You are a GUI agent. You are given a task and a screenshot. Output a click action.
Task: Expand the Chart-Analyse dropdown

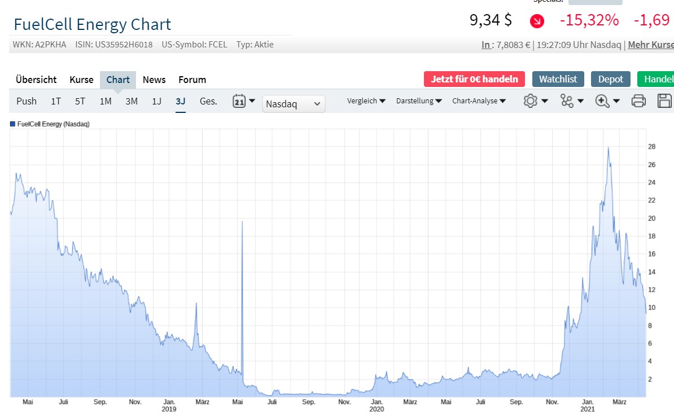pyautogui.click(x=479, y=101)
